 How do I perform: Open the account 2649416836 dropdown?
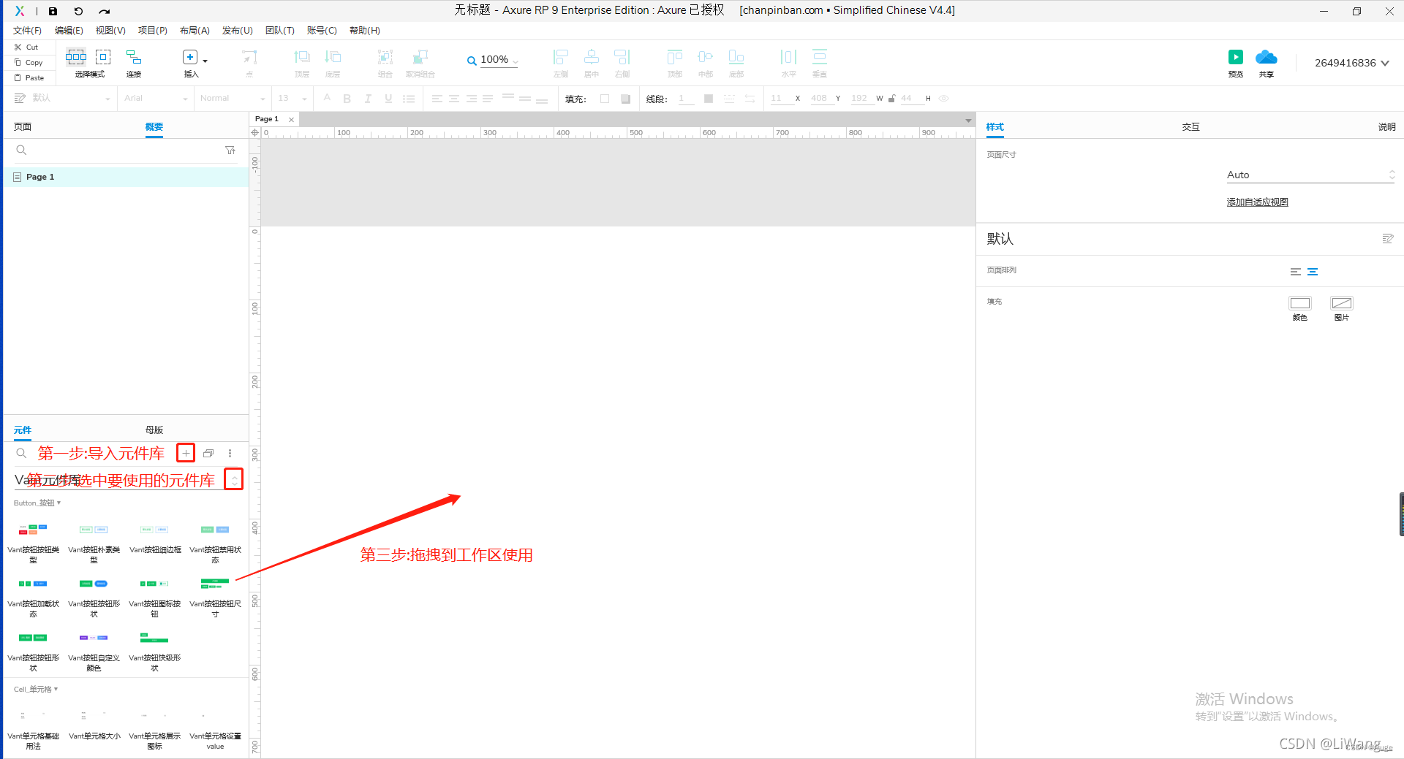click(x=1351, y=63)
